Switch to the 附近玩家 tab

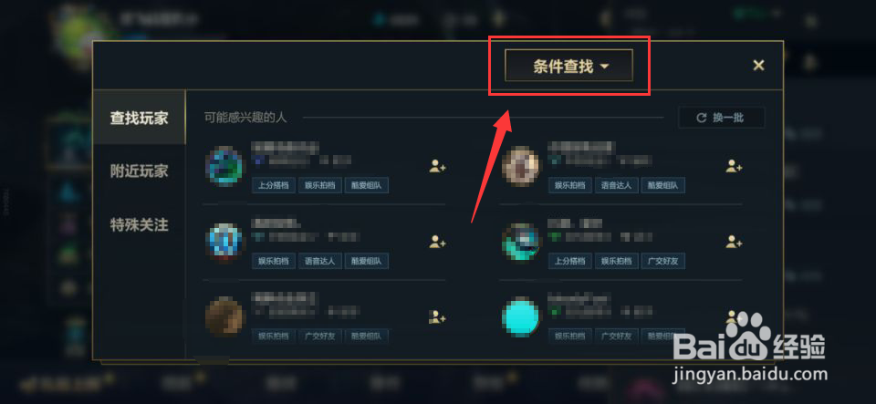click(x=139, y=171)
